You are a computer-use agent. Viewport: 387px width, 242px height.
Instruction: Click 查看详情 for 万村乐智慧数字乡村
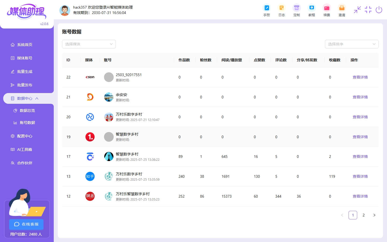click(360, 196)
